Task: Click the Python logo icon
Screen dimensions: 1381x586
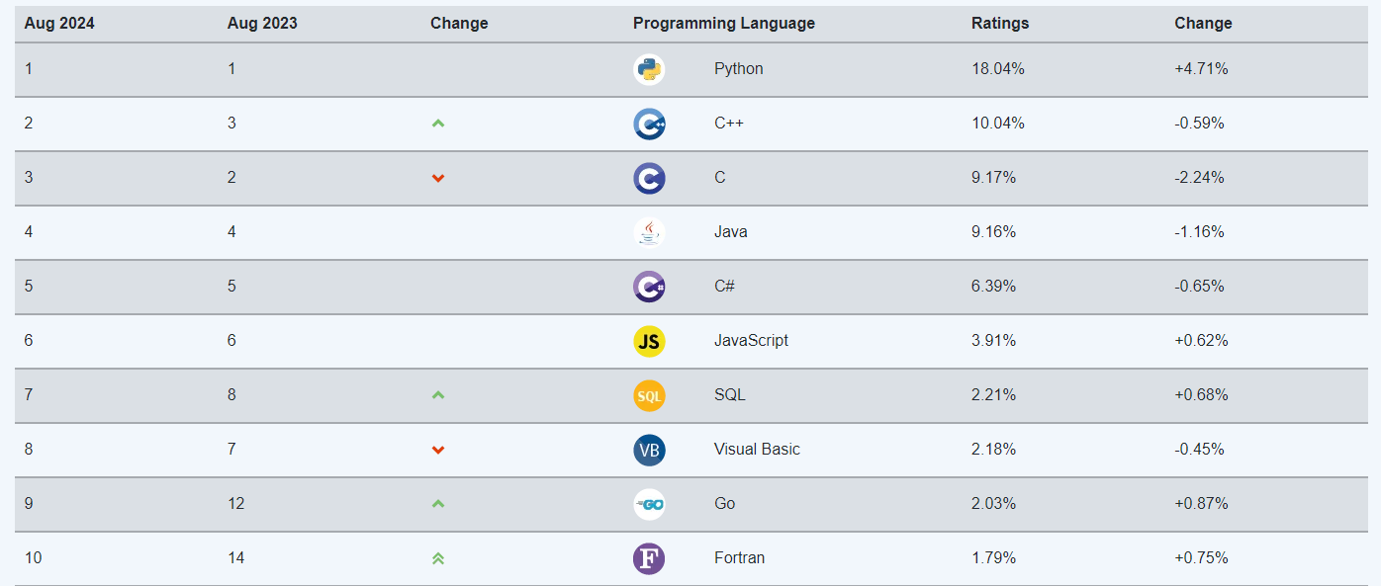Action: pos(649,69)
